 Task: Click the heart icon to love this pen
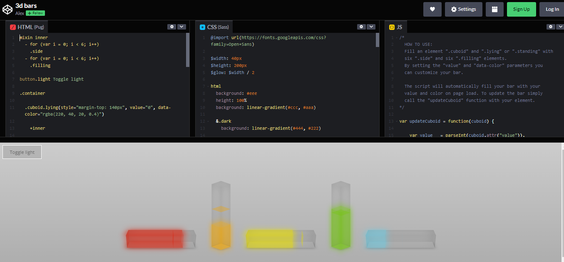tap(432, 9)
